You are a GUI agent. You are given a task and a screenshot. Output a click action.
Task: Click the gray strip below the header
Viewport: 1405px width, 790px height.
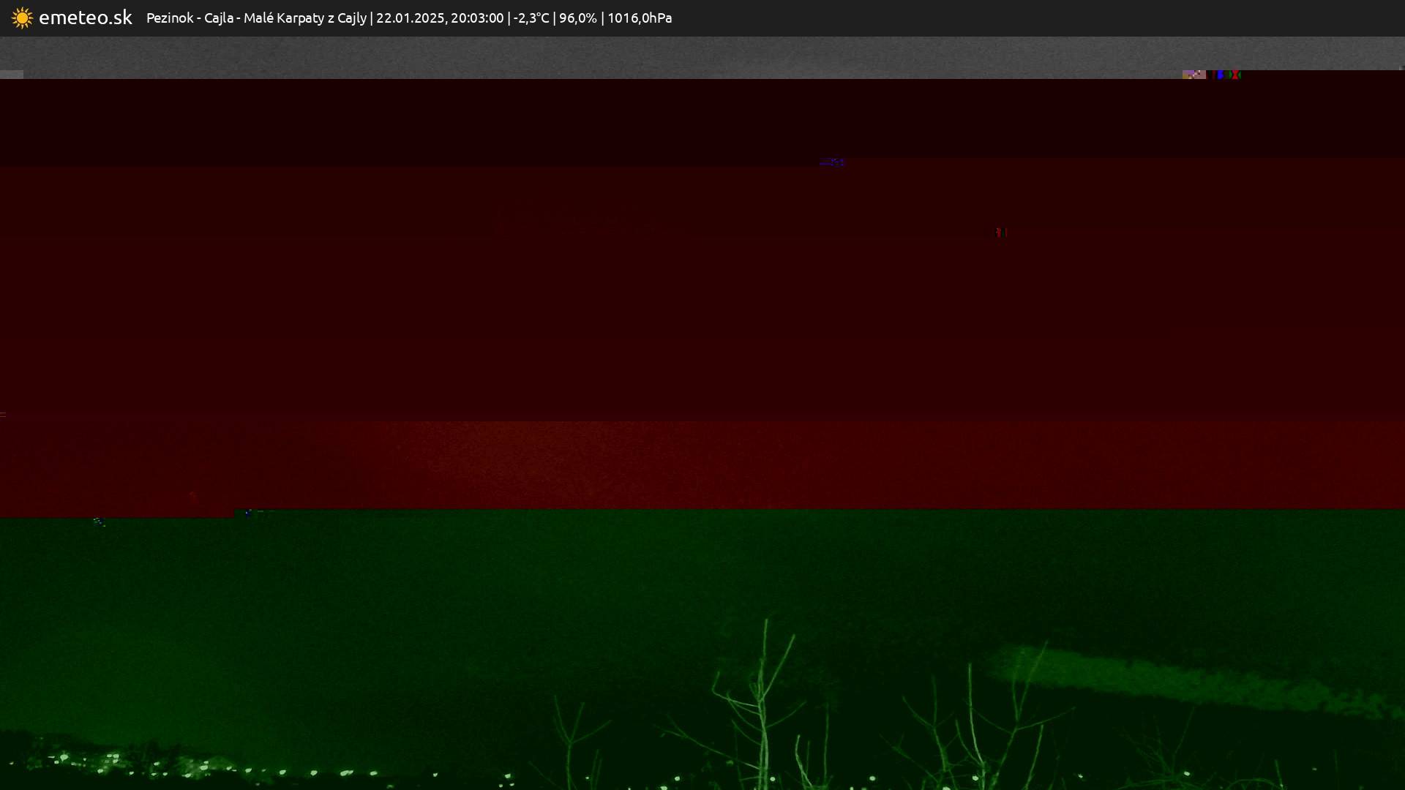click(702, 55)
